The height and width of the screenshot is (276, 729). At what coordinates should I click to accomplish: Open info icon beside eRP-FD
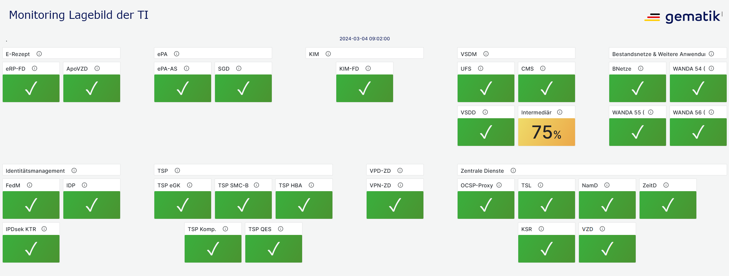35,68
